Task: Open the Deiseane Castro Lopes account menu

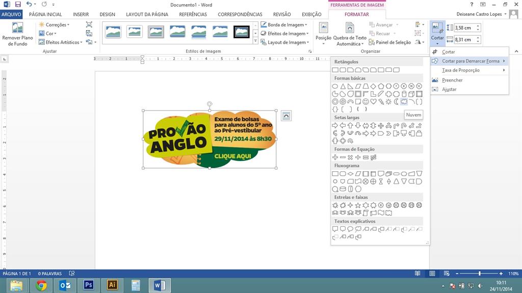Action: point(481,14)
